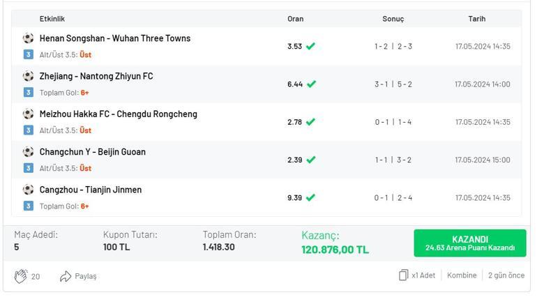This screenshot has height=297, width=537.
Task: Click soccer ball icon for Henan Songshan match
Action: [x=28, y=38]
